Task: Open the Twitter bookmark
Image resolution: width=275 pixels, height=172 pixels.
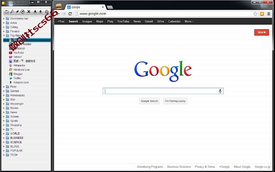Action: (15, 78)
